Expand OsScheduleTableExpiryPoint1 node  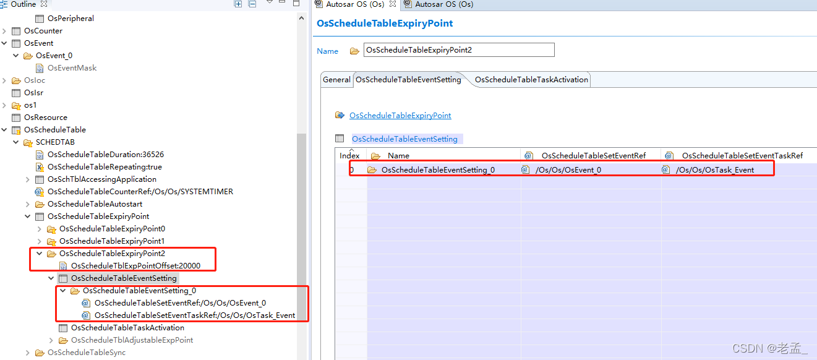pos(40,241)
